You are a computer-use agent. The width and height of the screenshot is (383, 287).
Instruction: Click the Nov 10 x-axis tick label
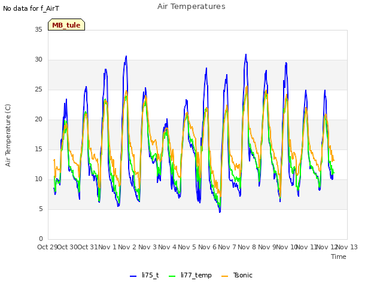[287, 247]
